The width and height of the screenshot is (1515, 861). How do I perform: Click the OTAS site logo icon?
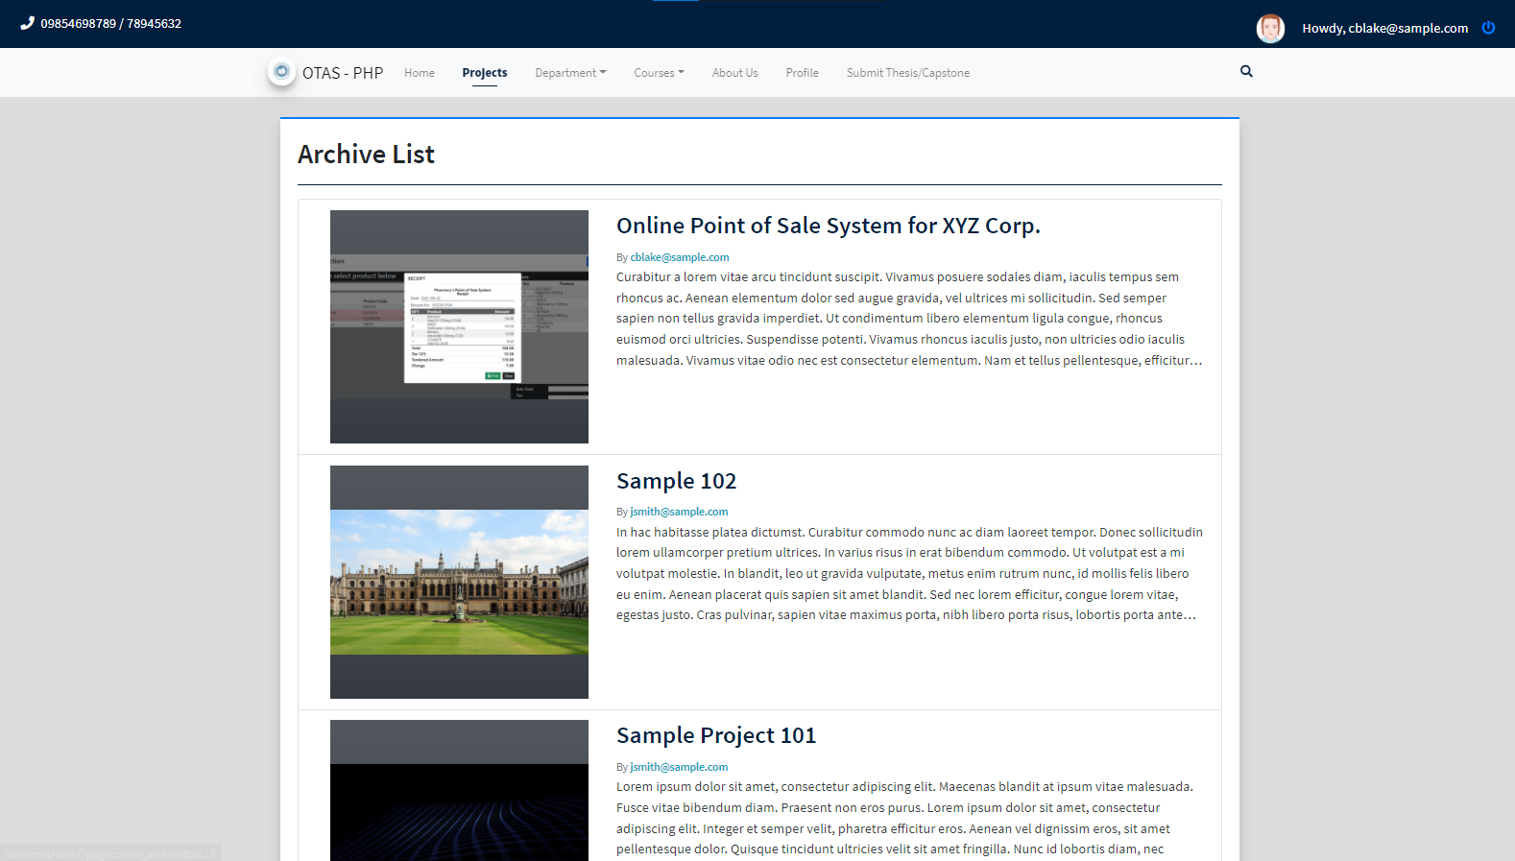(281, 71)
